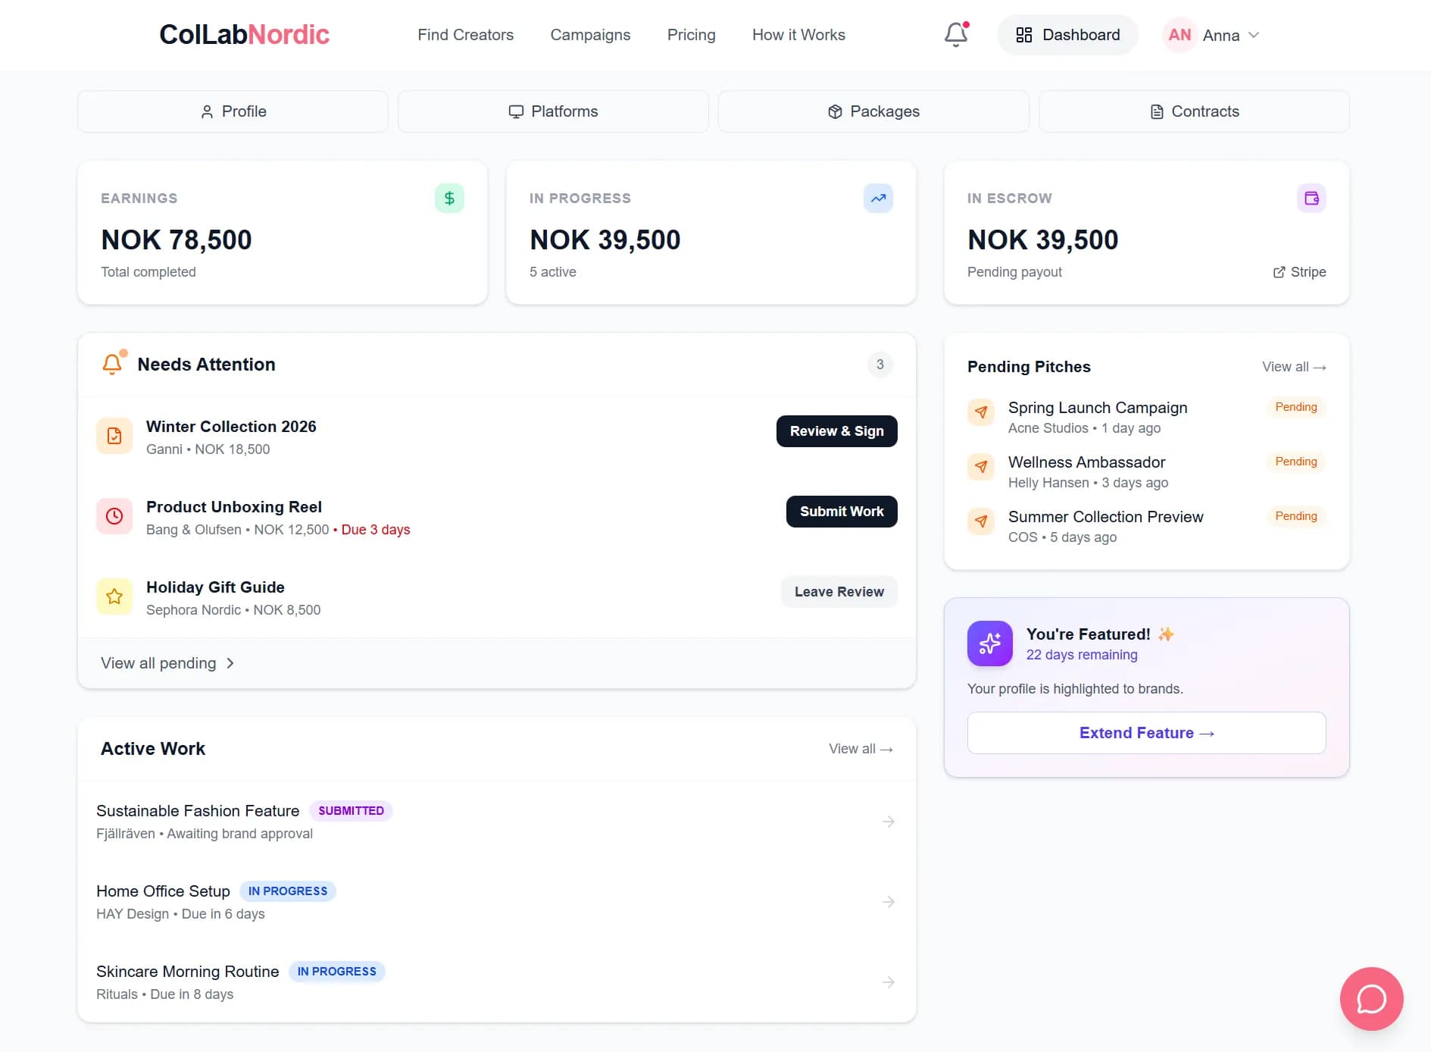Click the star icon next to Holiday Gift Guide
1431x1052 pixels.
[x=114, y=596]
